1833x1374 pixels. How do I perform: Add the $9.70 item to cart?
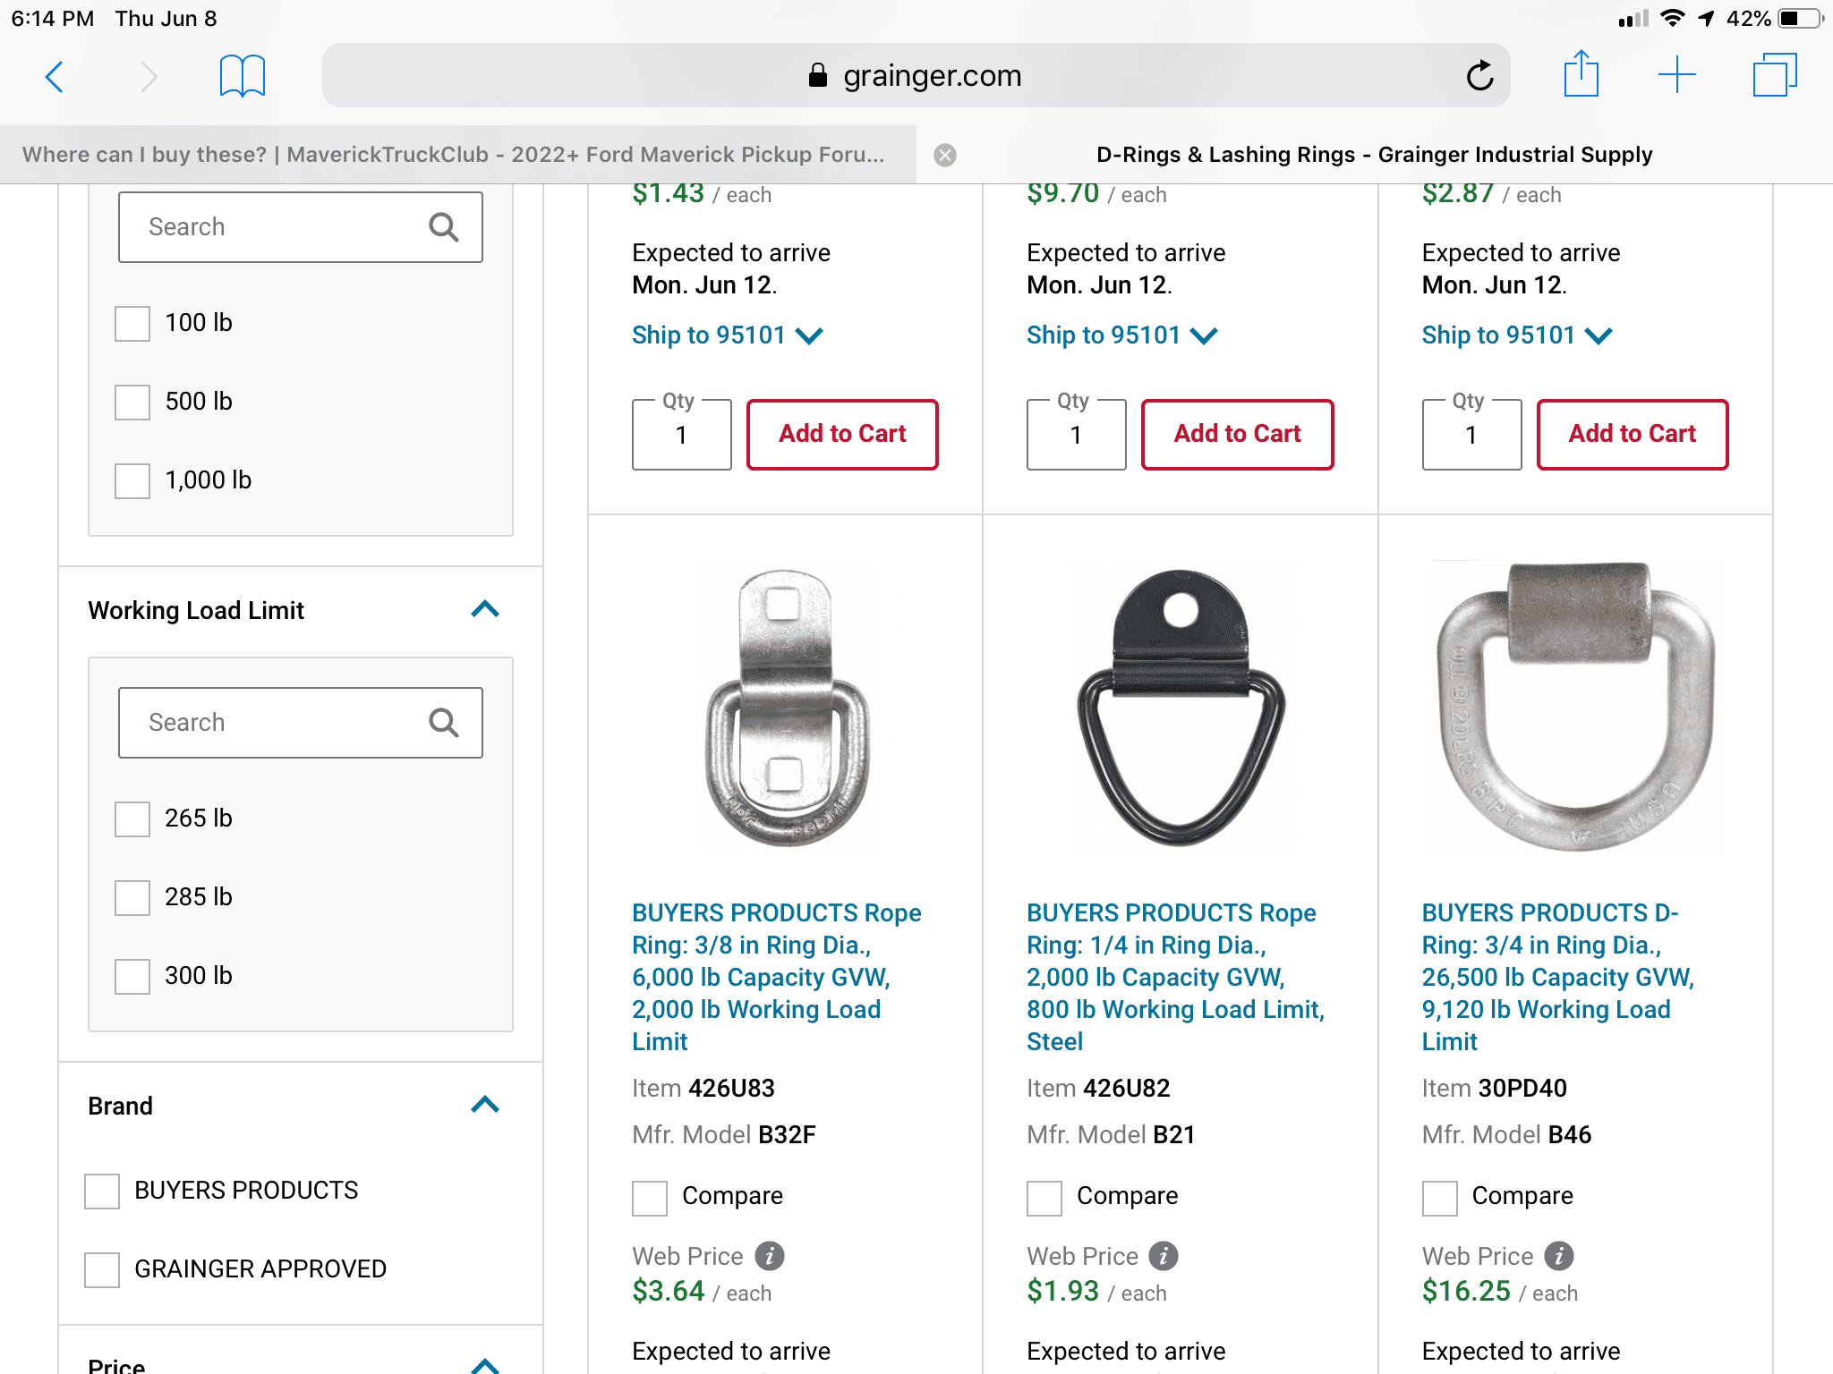coord(1237,435)
